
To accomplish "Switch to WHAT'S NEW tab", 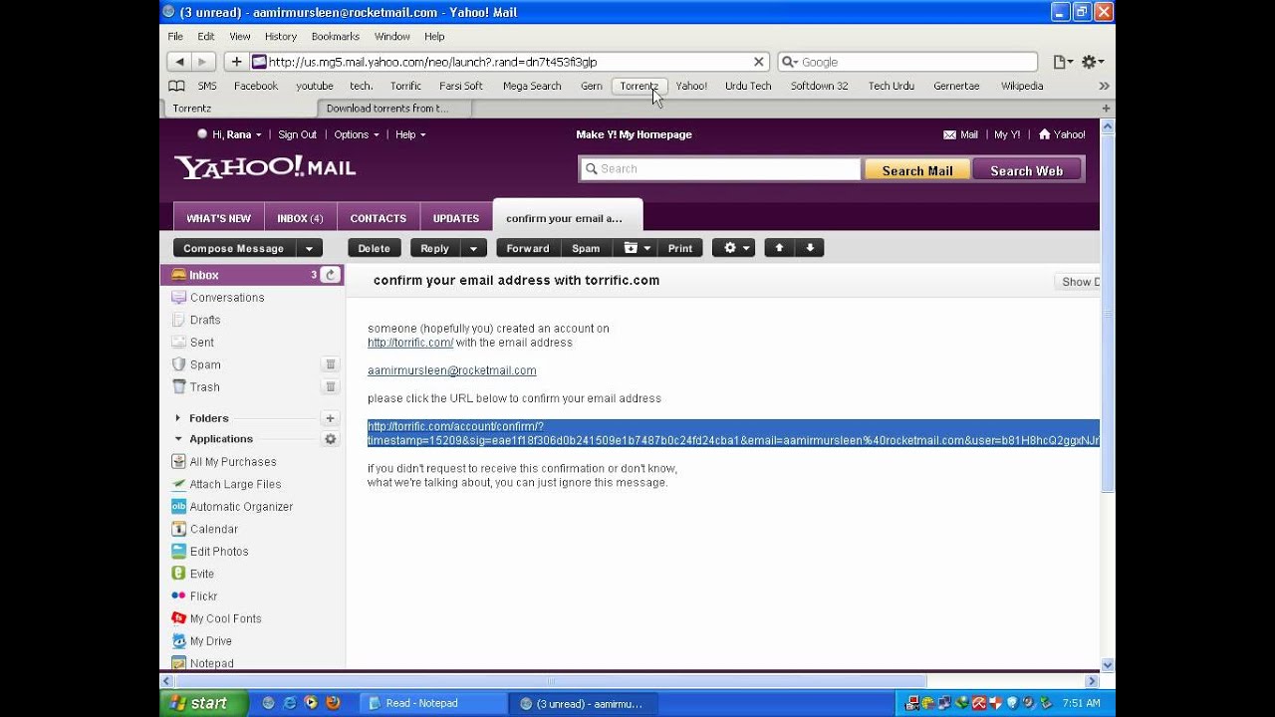I will click(x=218, y=218).
